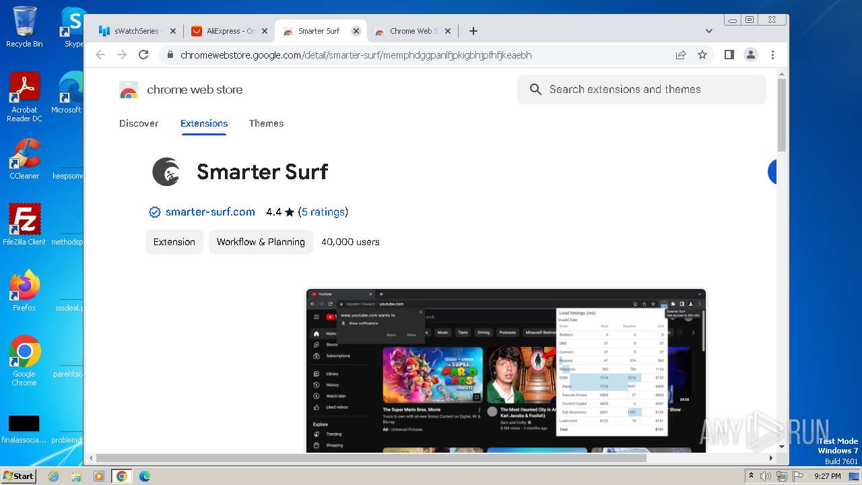Open a new browser tab

[473, 31]
